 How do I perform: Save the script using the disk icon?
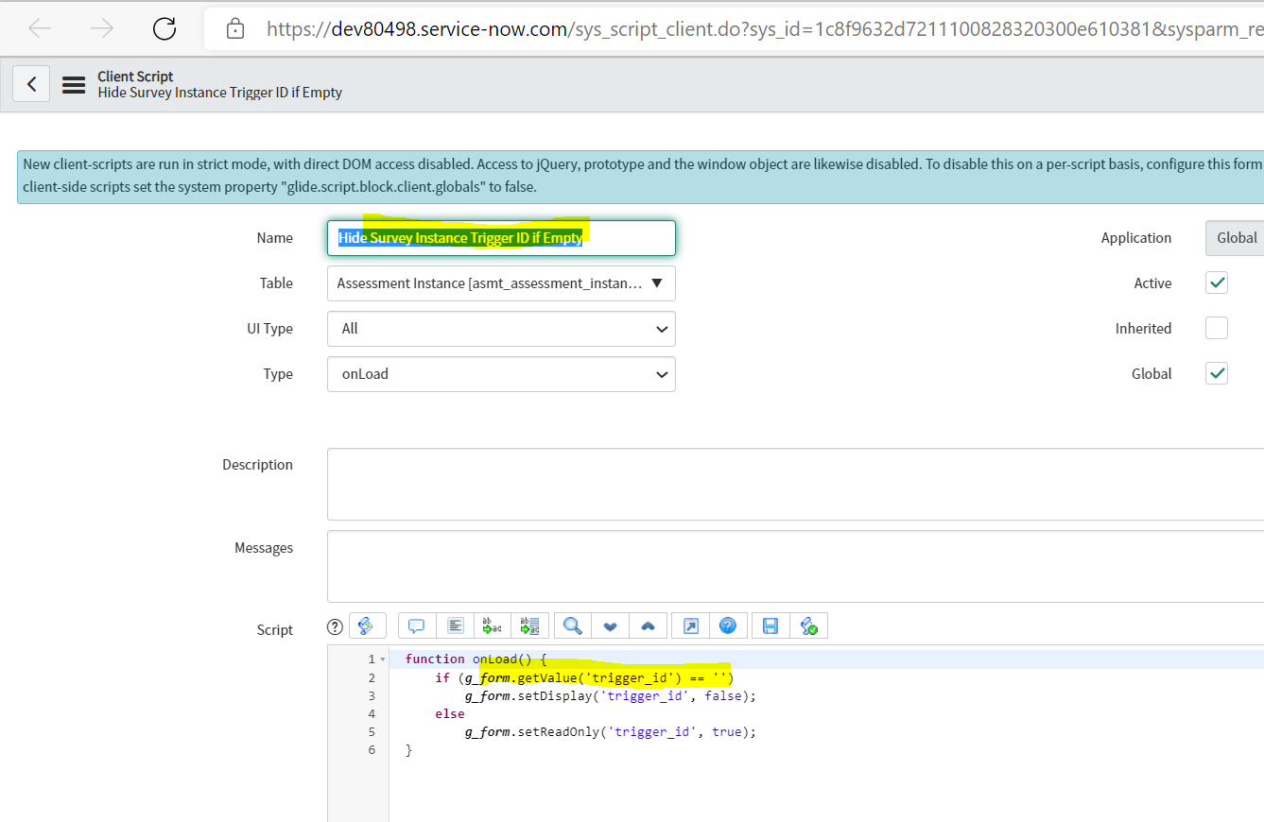point(771,625)
